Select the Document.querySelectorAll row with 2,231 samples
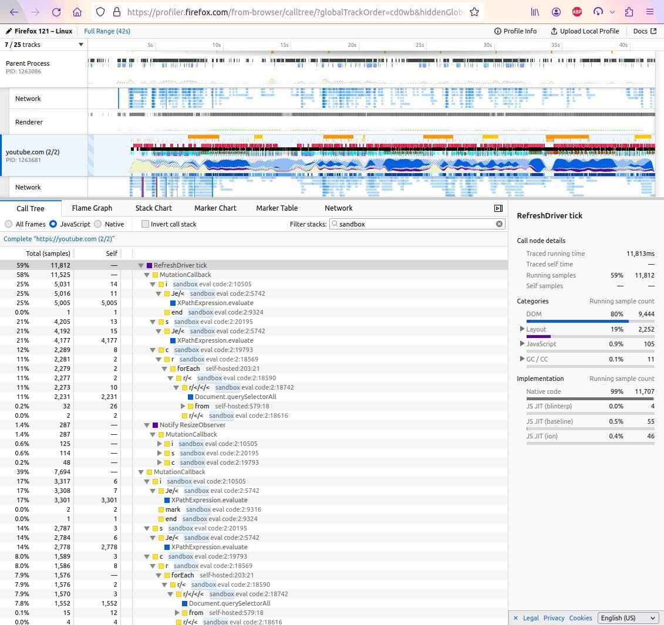 coord(235,397)
